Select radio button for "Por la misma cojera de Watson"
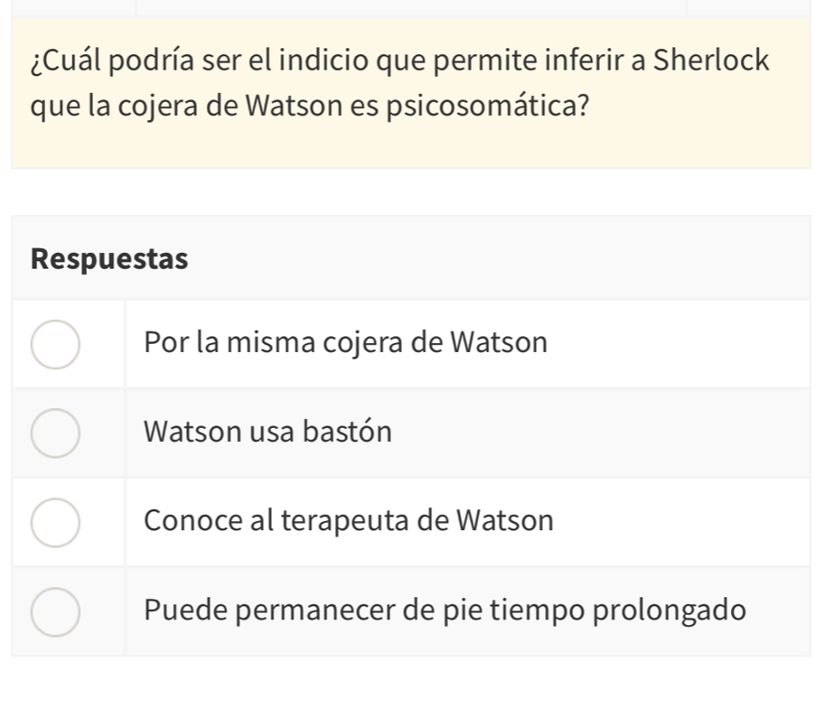 click(x=55, y=344)
